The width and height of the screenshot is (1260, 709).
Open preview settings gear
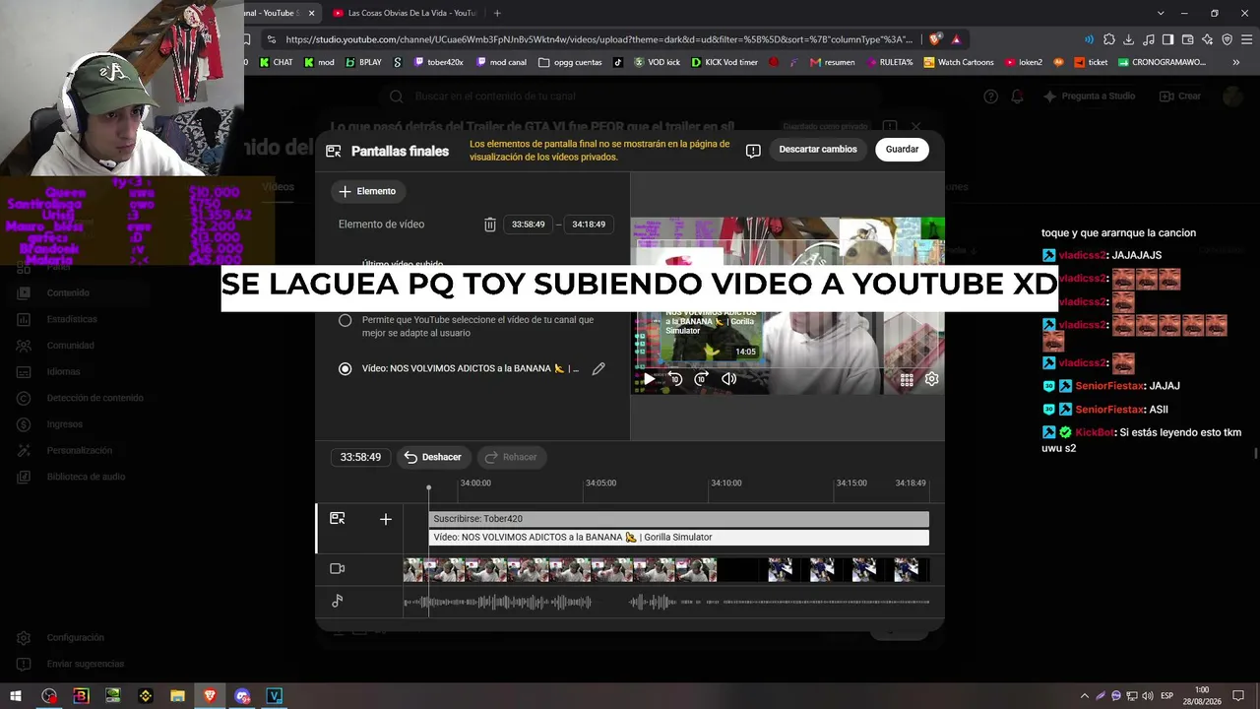point(931,379)
